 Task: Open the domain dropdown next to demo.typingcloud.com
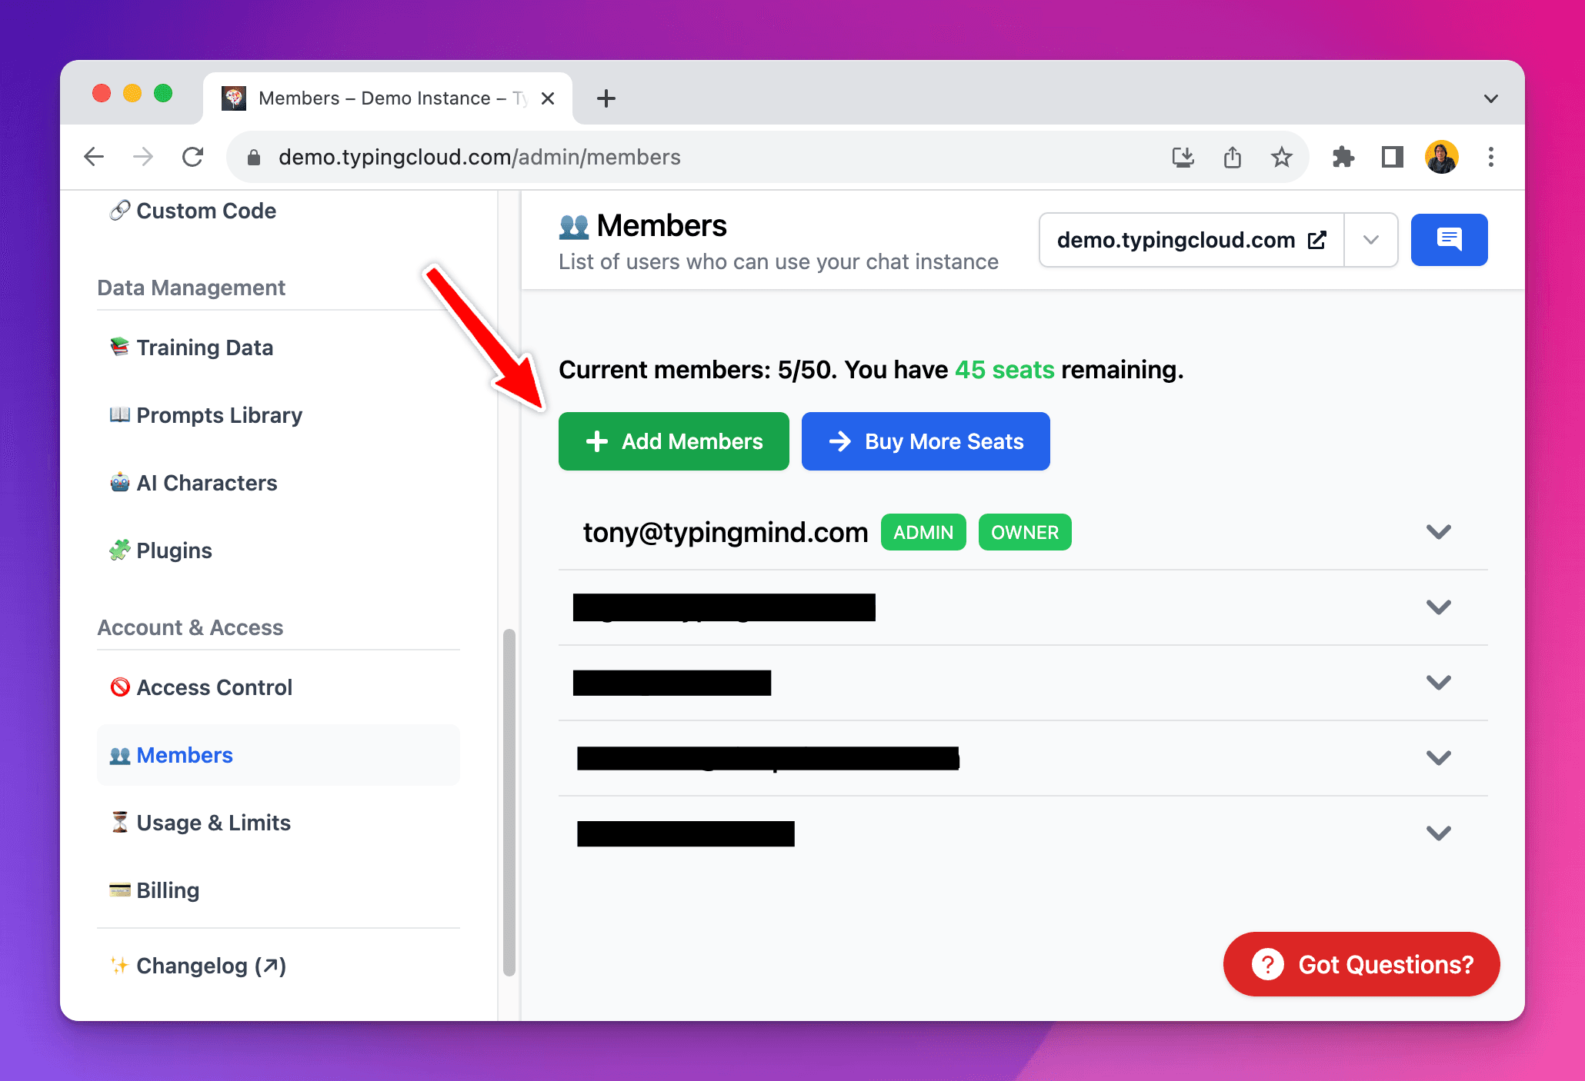pos(1370,240)
